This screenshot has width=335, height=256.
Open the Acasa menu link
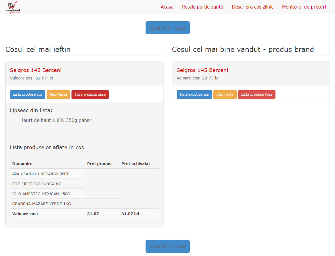[x=167, y=7]
